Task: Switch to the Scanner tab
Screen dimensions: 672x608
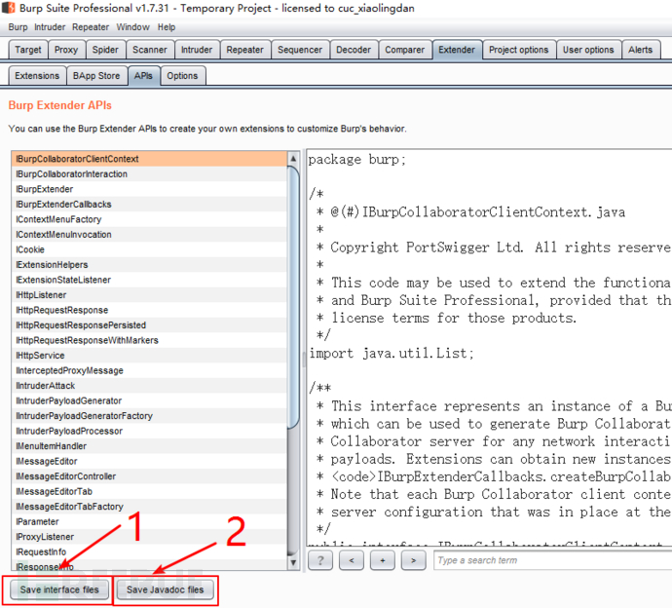Action: coord(150,50)
